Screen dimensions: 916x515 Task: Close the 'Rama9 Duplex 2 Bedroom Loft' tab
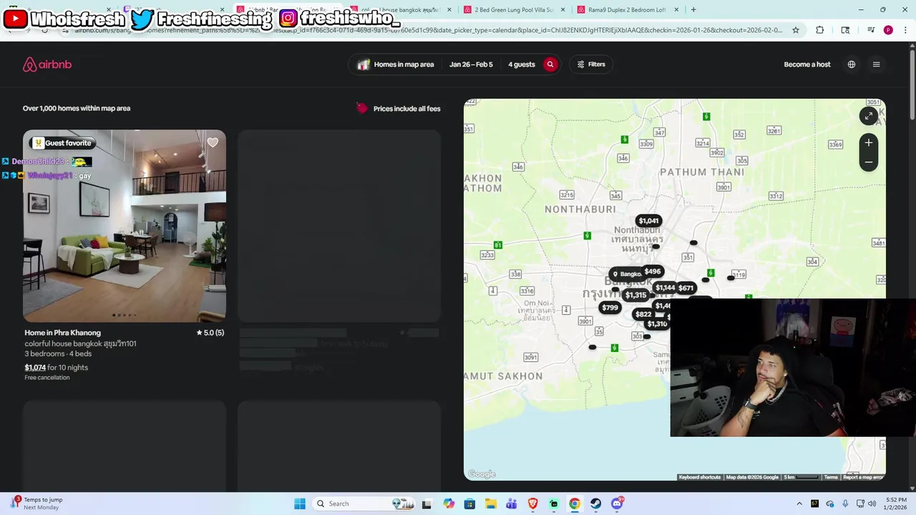click(676, 10)
